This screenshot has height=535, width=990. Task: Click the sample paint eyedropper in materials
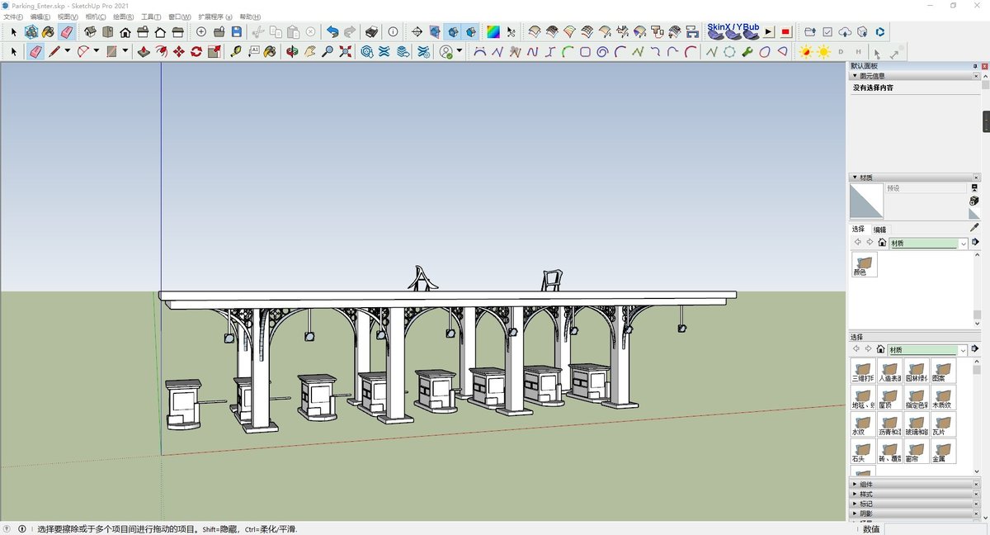pyautogui.click(x=974, y=227)
